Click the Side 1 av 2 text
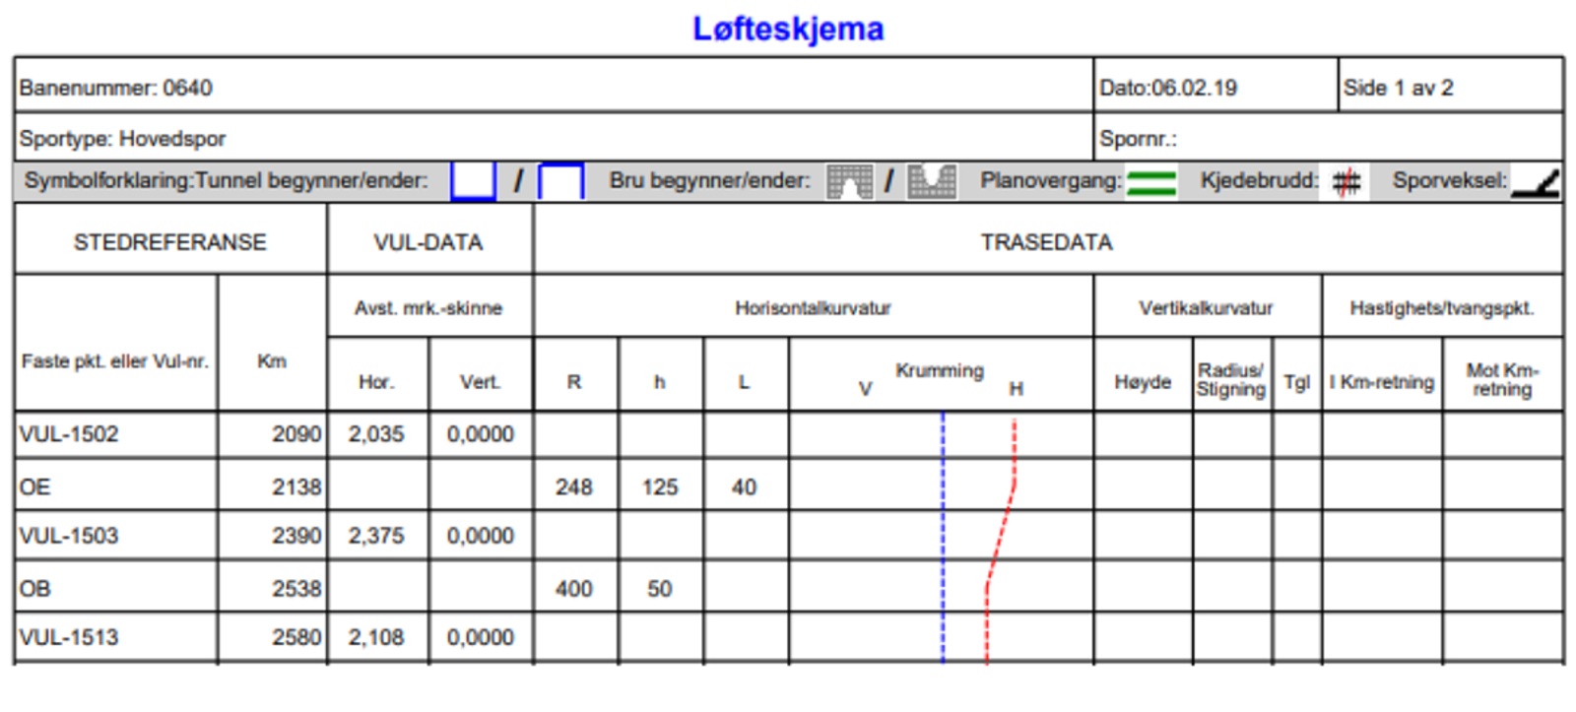1576x712 pixels. pos(1398,88)
